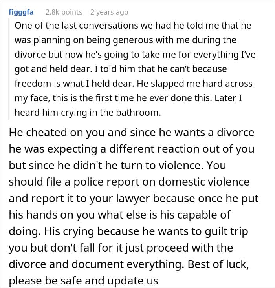The image size is (275, 288).
Task: Open the '2 years ago' comment timestamp
Action: tap(109, 12)
